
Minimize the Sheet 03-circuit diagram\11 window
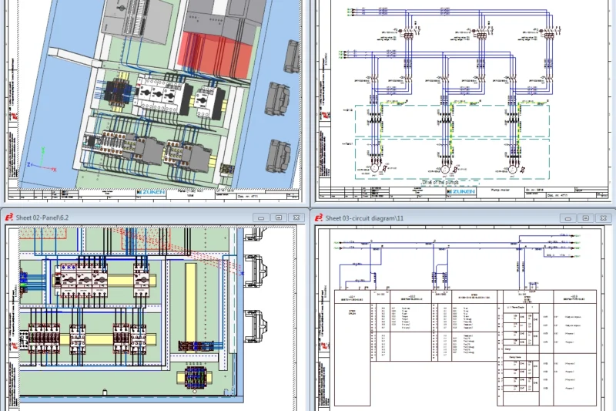(567, 218)
